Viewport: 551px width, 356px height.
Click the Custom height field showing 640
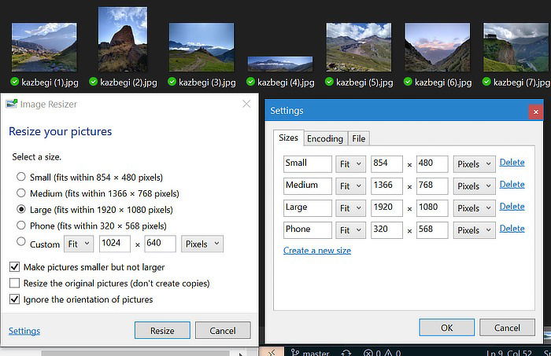point(161,244)
